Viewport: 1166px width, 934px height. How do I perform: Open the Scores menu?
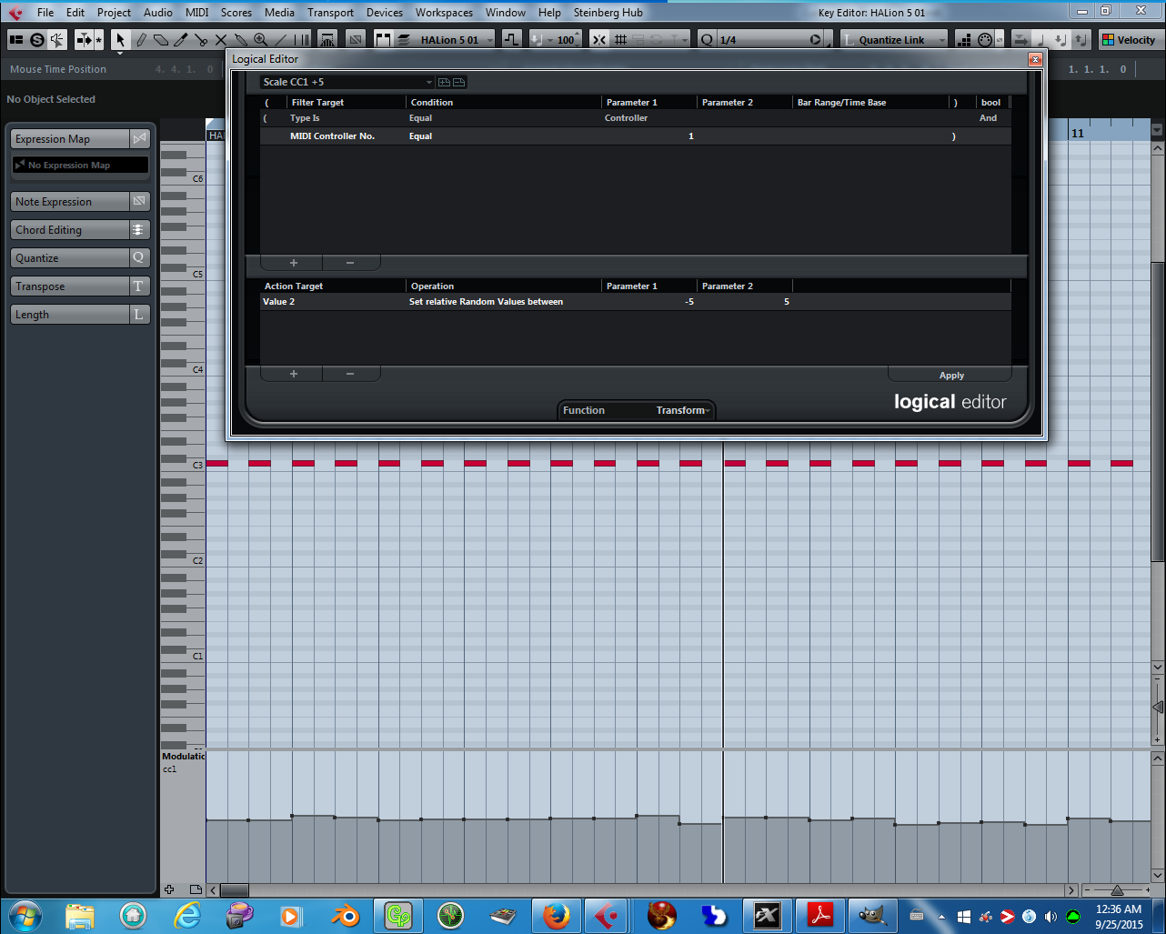click(236, 13)
